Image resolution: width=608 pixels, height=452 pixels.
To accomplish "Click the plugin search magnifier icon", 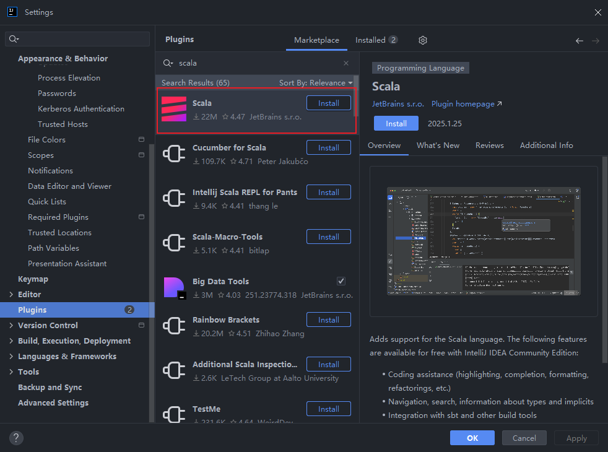I will pyautogui.click(x=168, y=63).
